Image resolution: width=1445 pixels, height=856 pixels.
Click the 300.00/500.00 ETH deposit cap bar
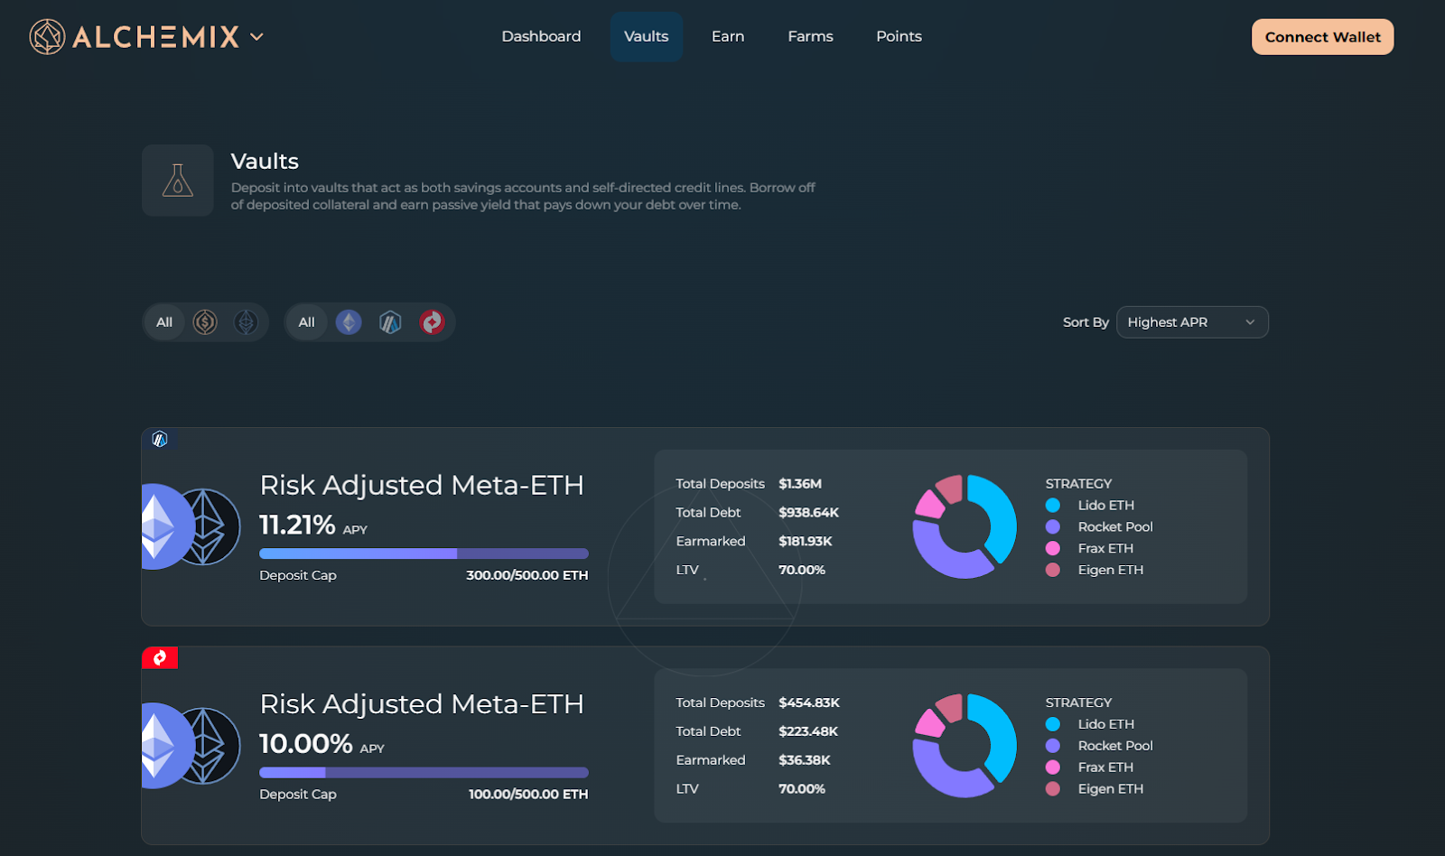click(x=424, y=554)
